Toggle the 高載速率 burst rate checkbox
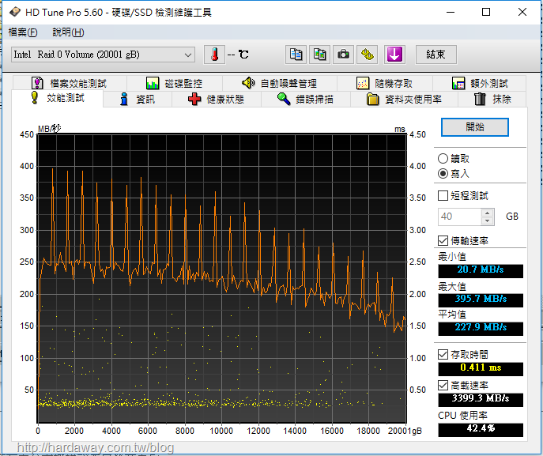The image size is (543, 456). point(443,385)
